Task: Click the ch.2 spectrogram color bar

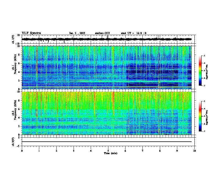Action: (200, 116)
